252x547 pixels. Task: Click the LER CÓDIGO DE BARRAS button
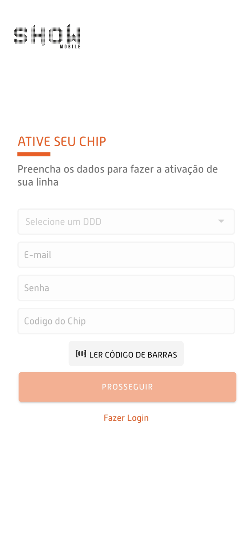coord(126,353)
